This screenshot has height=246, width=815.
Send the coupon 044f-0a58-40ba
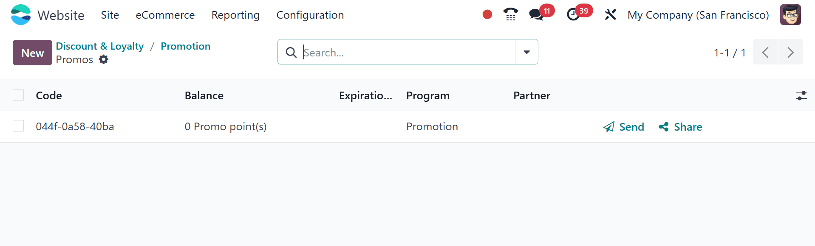pos(623,126)
